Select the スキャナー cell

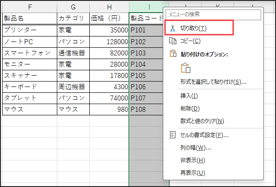pyautogui.click(x=30, y=76)
